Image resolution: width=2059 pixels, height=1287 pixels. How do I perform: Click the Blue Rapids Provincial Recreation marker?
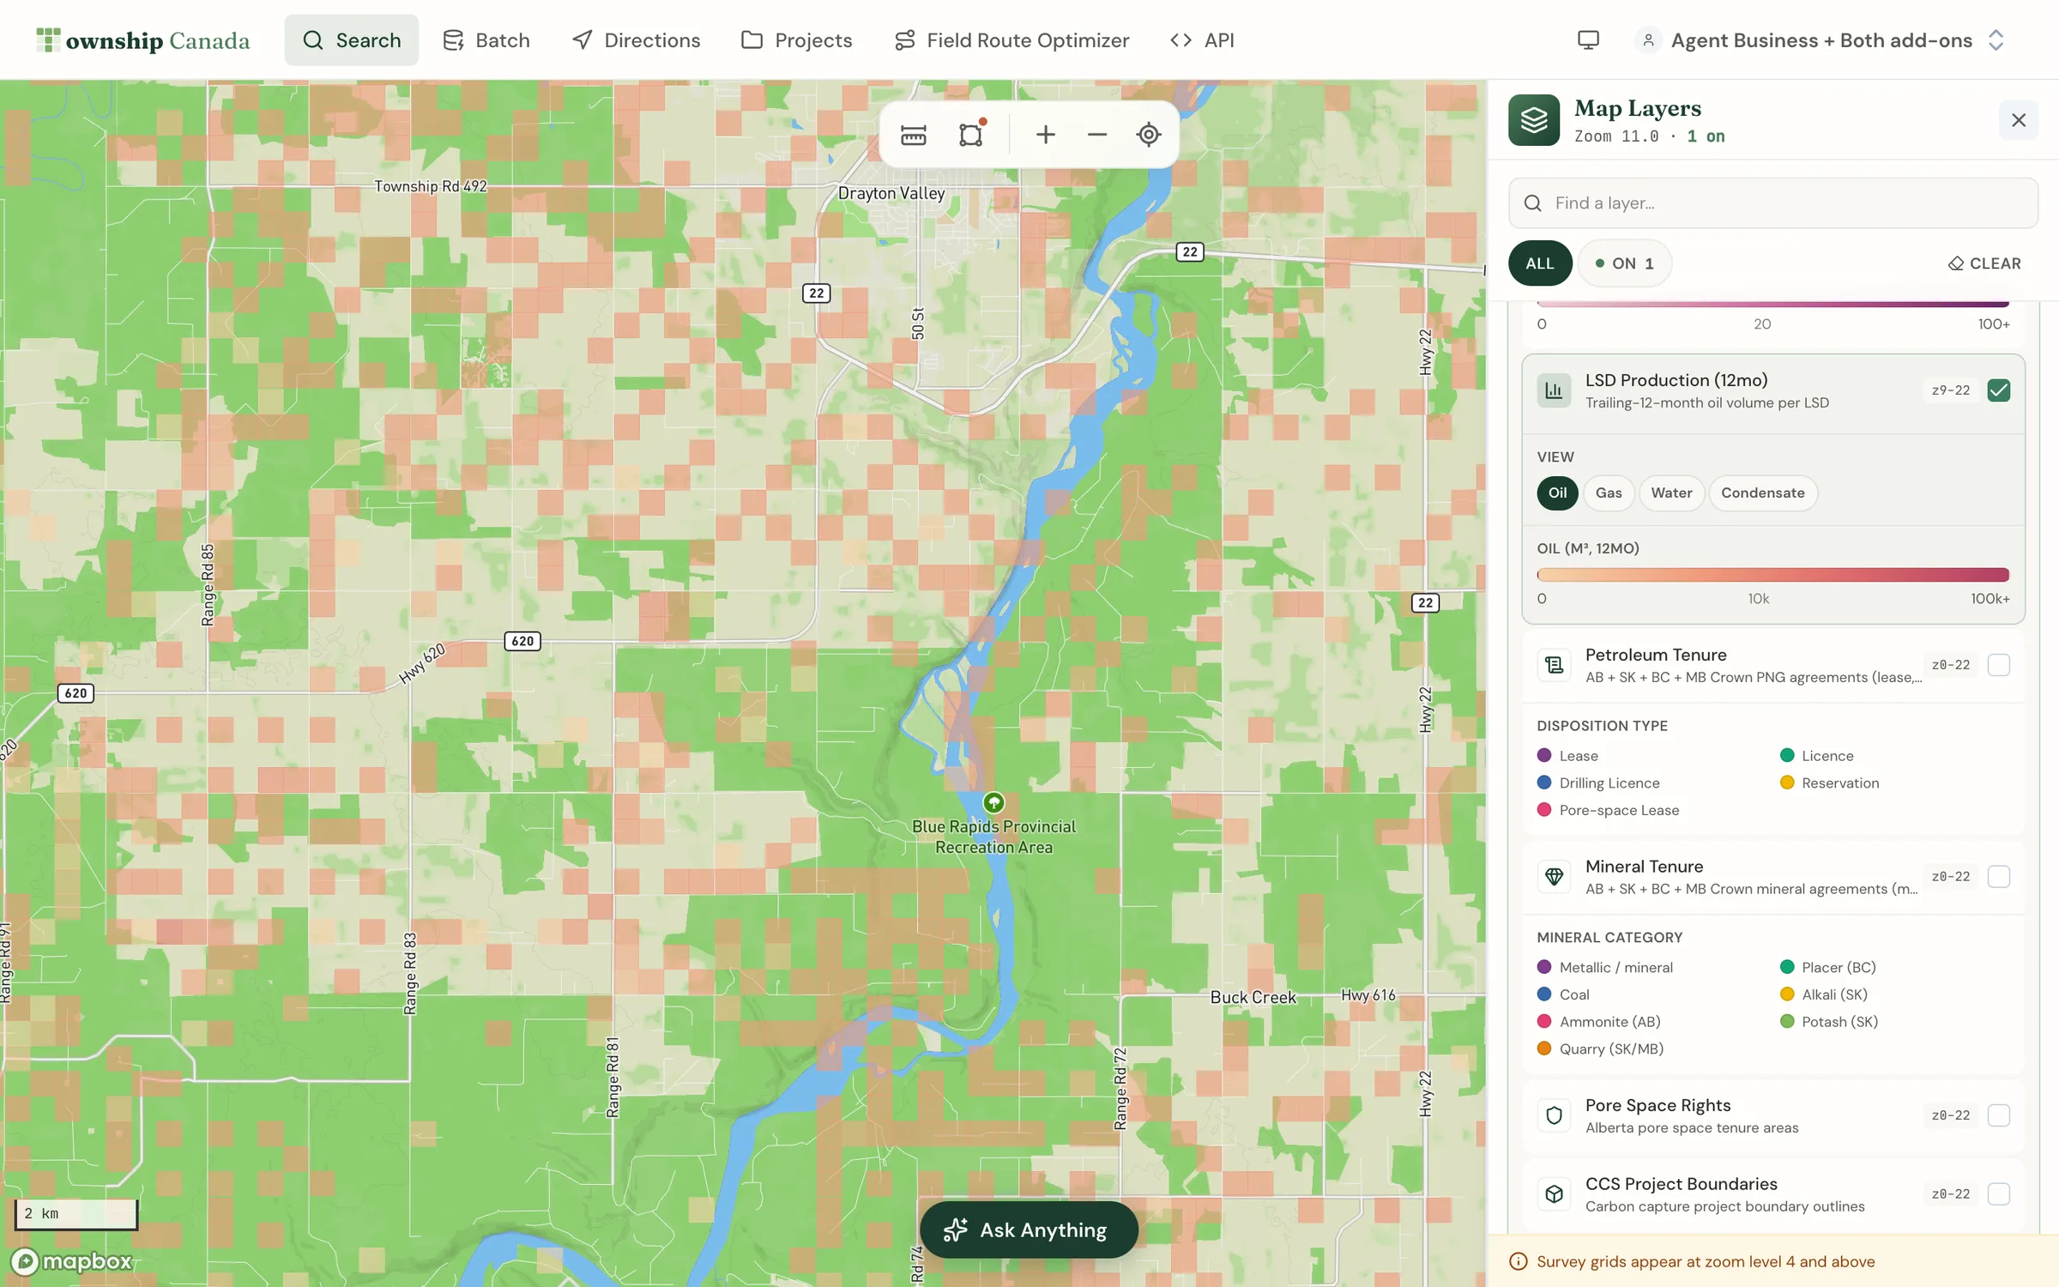(x=993, y=803)
